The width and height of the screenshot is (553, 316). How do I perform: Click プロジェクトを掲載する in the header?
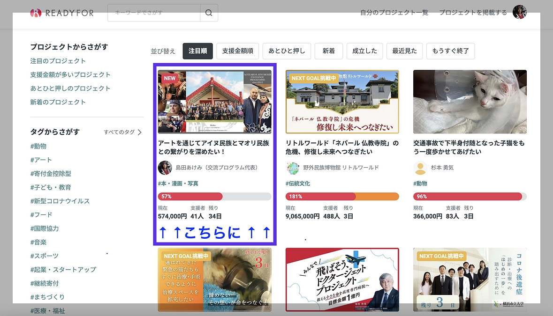tap(473, 13)
